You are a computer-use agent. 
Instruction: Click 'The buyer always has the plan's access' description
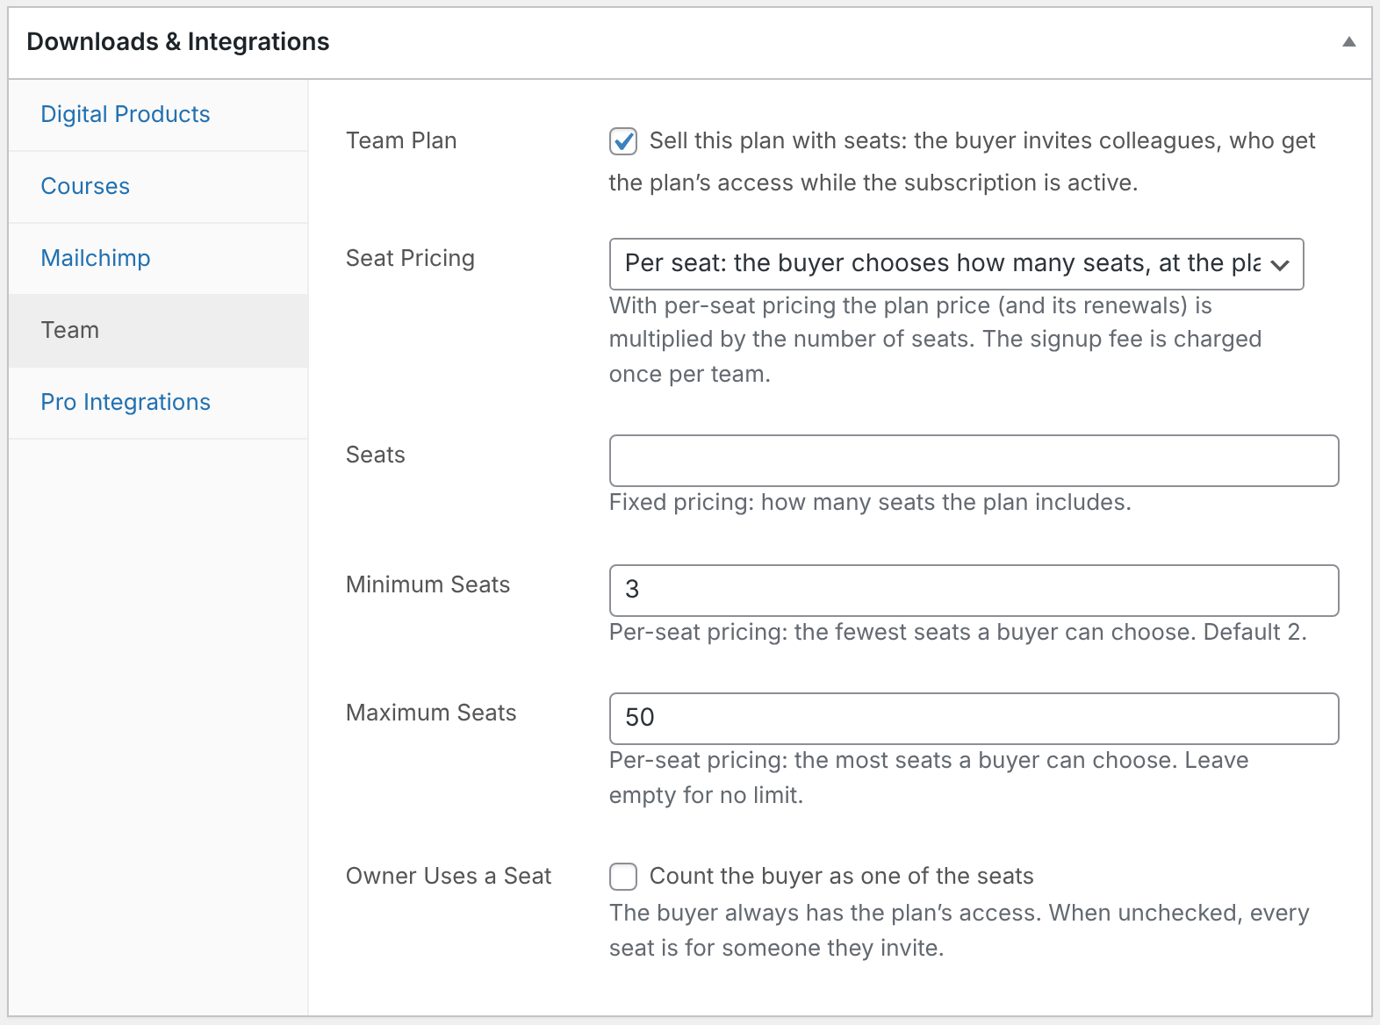tap(960, 930)
